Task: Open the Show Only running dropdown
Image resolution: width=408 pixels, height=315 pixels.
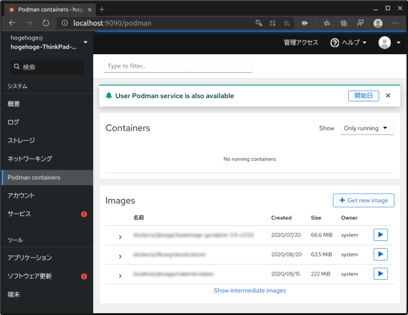Action: tap(367, 128)
